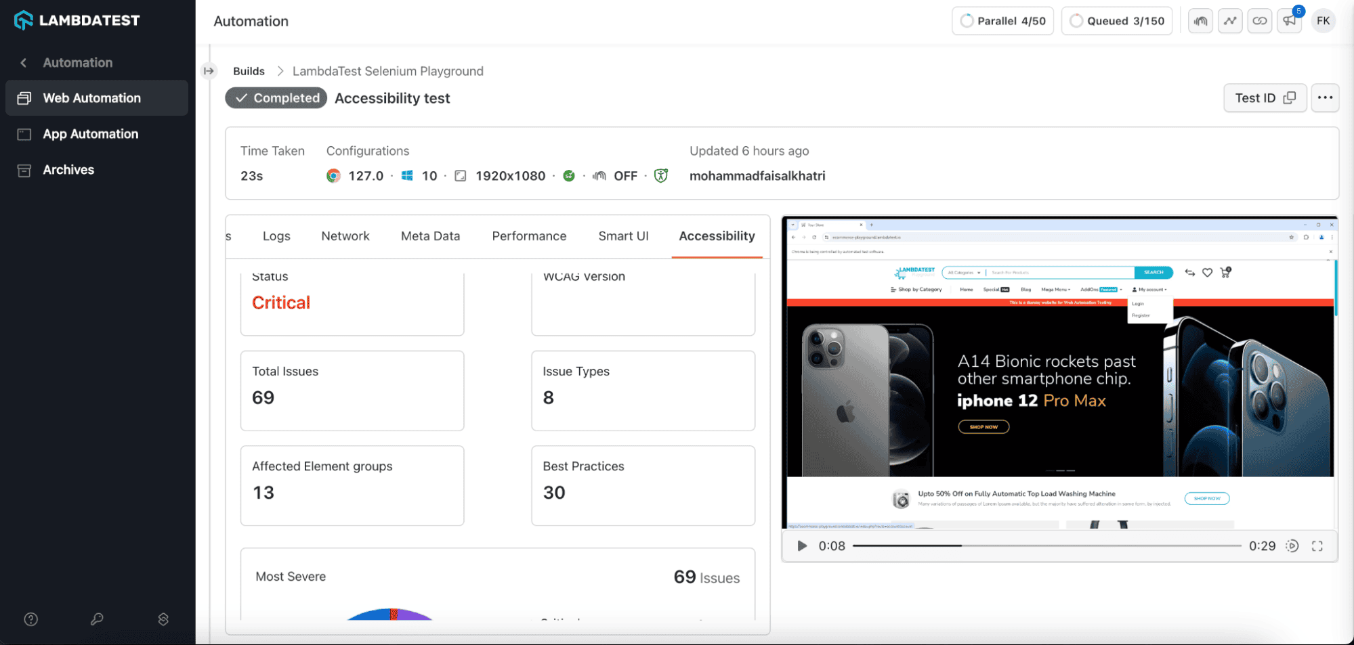Click the 0:08 current time label
The width and height of the screenshot is (1354, 645).
(832, 546)
